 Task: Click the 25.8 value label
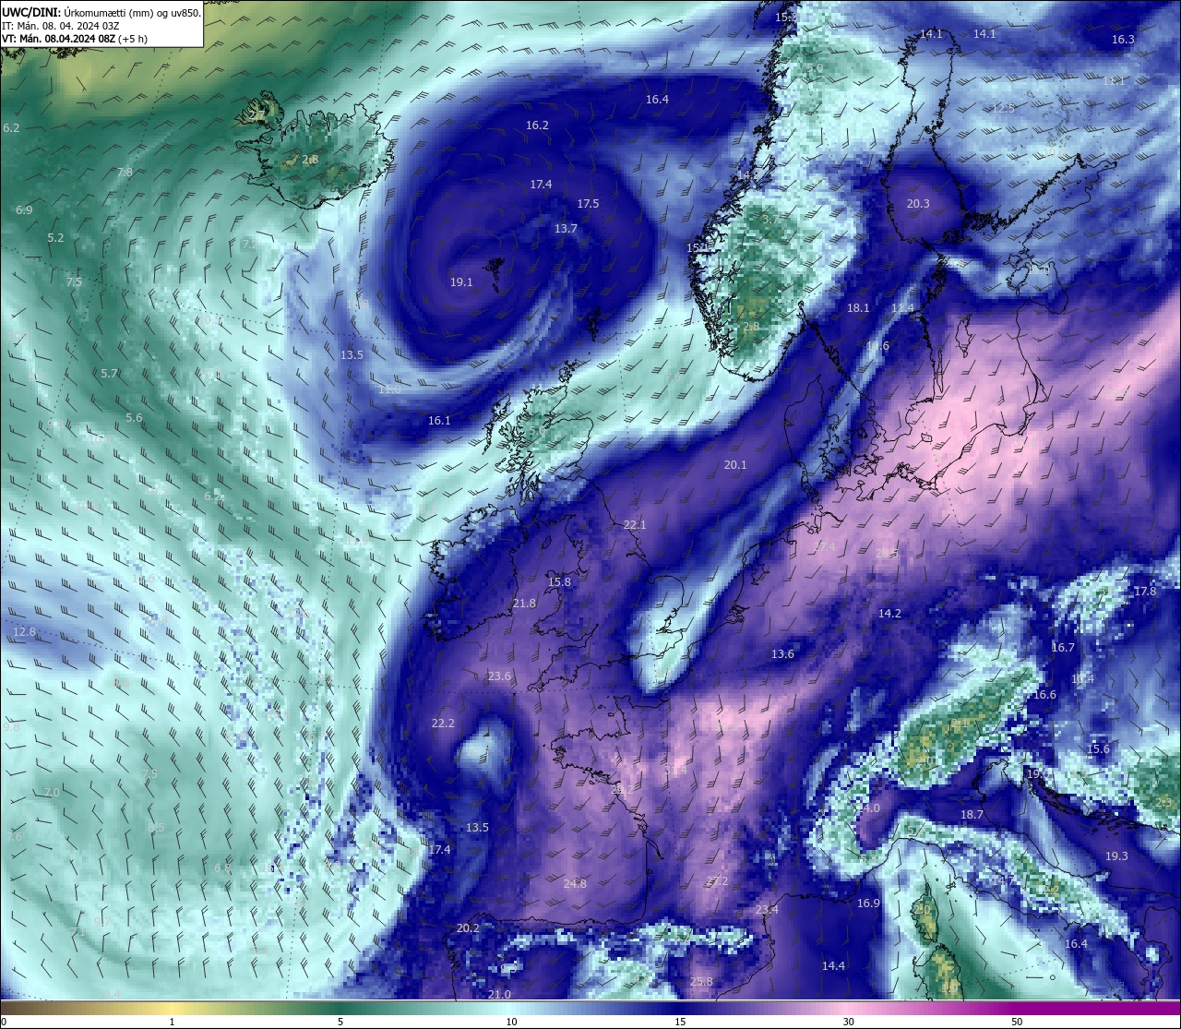[701, 982]
